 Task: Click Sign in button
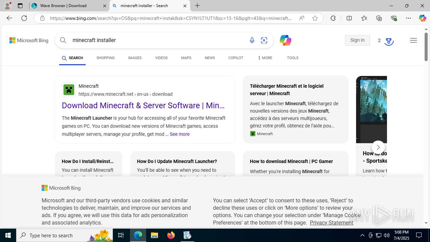click(357, 40)
